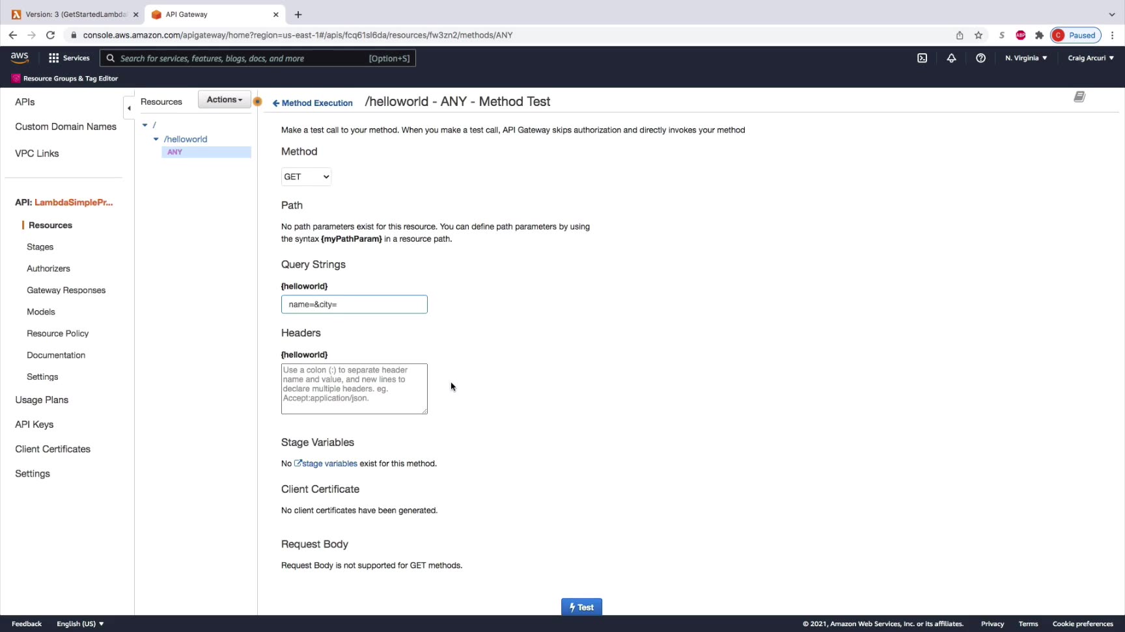Click the Paused profile button
Screen dimensions: 1125x632
tap(1076, 35)
